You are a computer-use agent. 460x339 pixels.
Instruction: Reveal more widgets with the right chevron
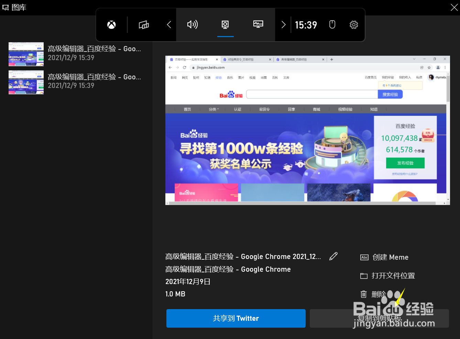coord(283,25)
